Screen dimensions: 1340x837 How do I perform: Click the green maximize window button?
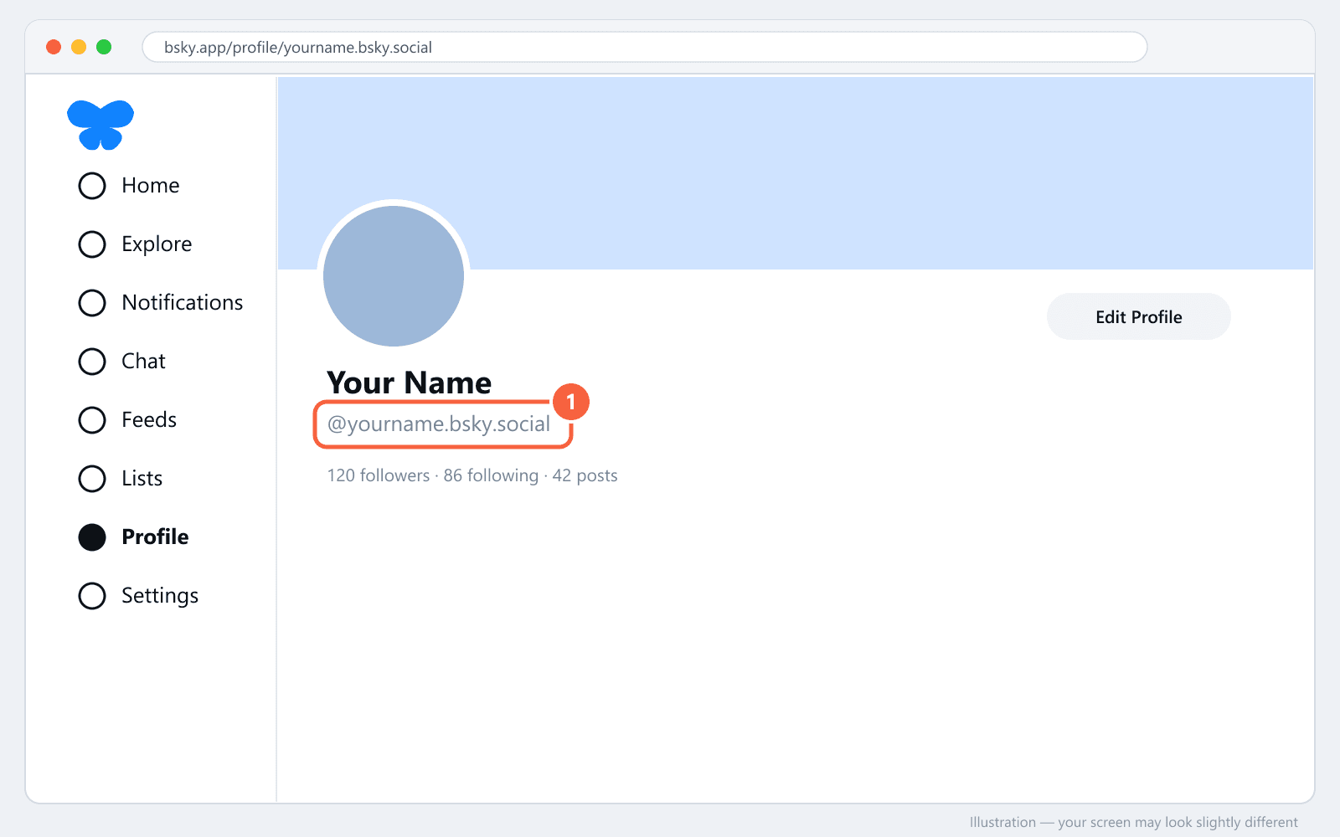(x=104, y=47)
